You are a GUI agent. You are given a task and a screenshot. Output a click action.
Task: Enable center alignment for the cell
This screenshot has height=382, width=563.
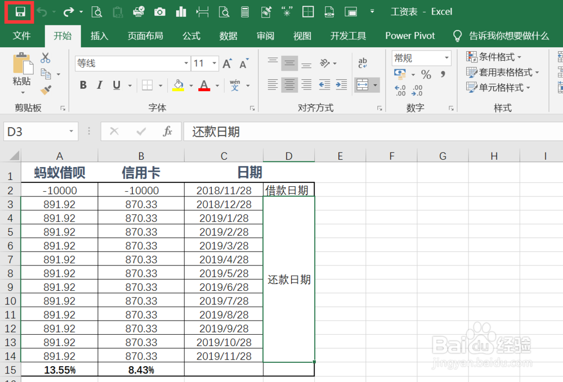[289, 85]
